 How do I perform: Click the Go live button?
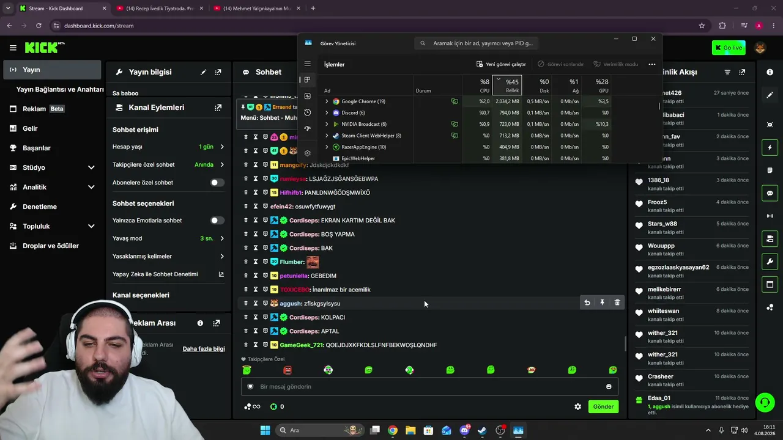point(729,48)
